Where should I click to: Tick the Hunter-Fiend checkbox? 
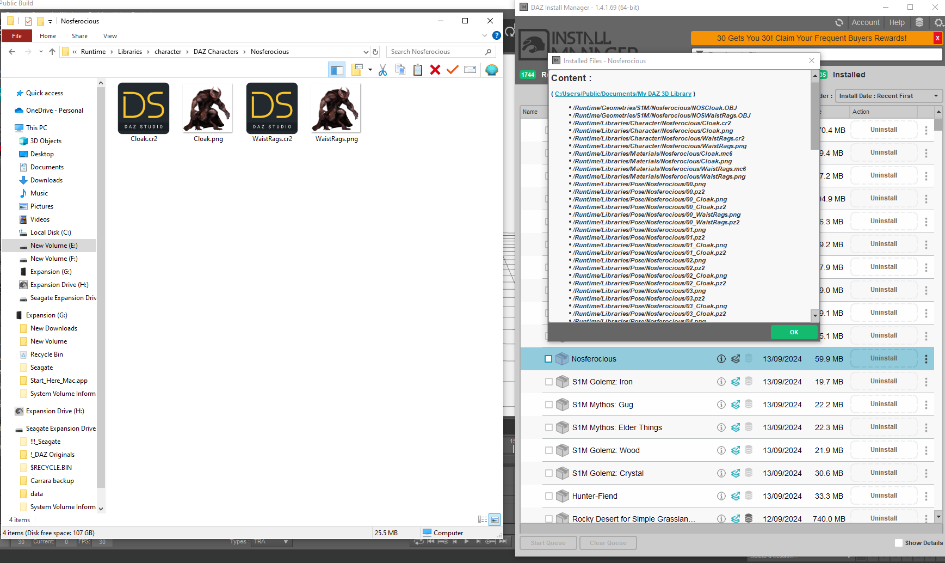click(x=548, y=496)
